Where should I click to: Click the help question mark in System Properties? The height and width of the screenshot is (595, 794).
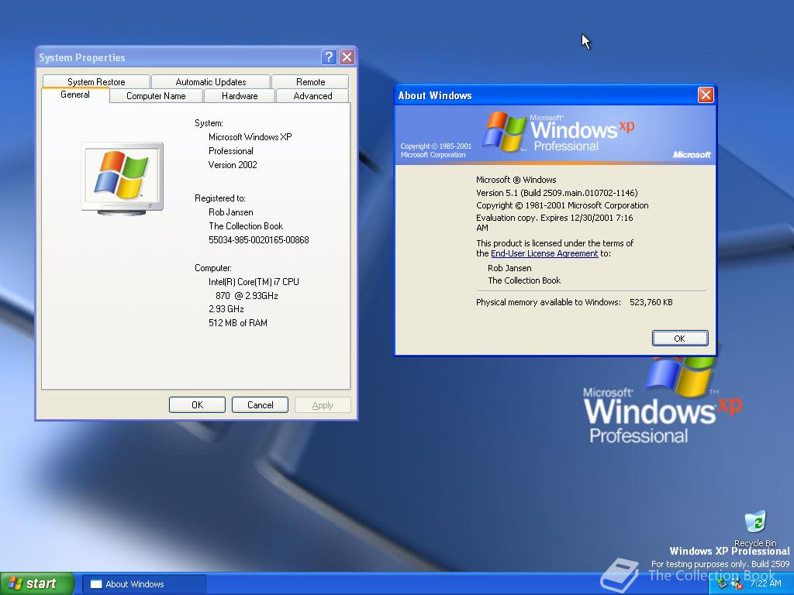point(329,57)
